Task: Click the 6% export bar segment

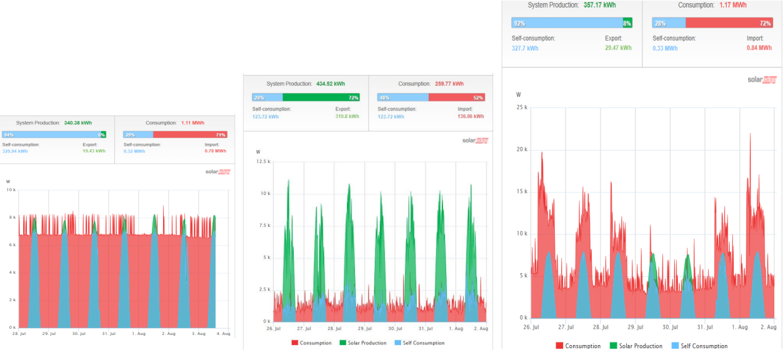Action: coord(103,134)
